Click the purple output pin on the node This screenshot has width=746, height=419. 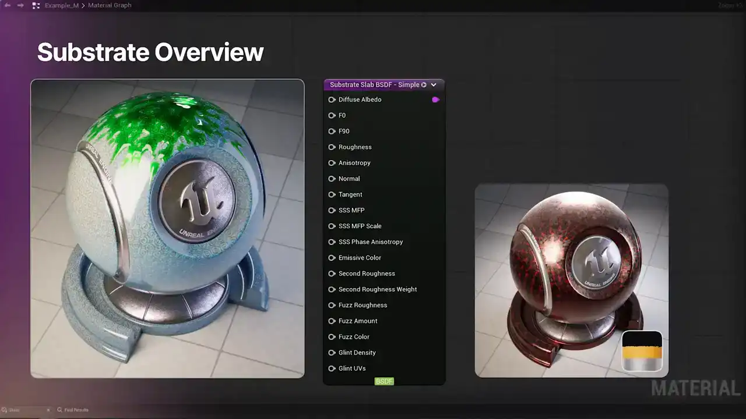pyautogui.click(x=435, y=100)
